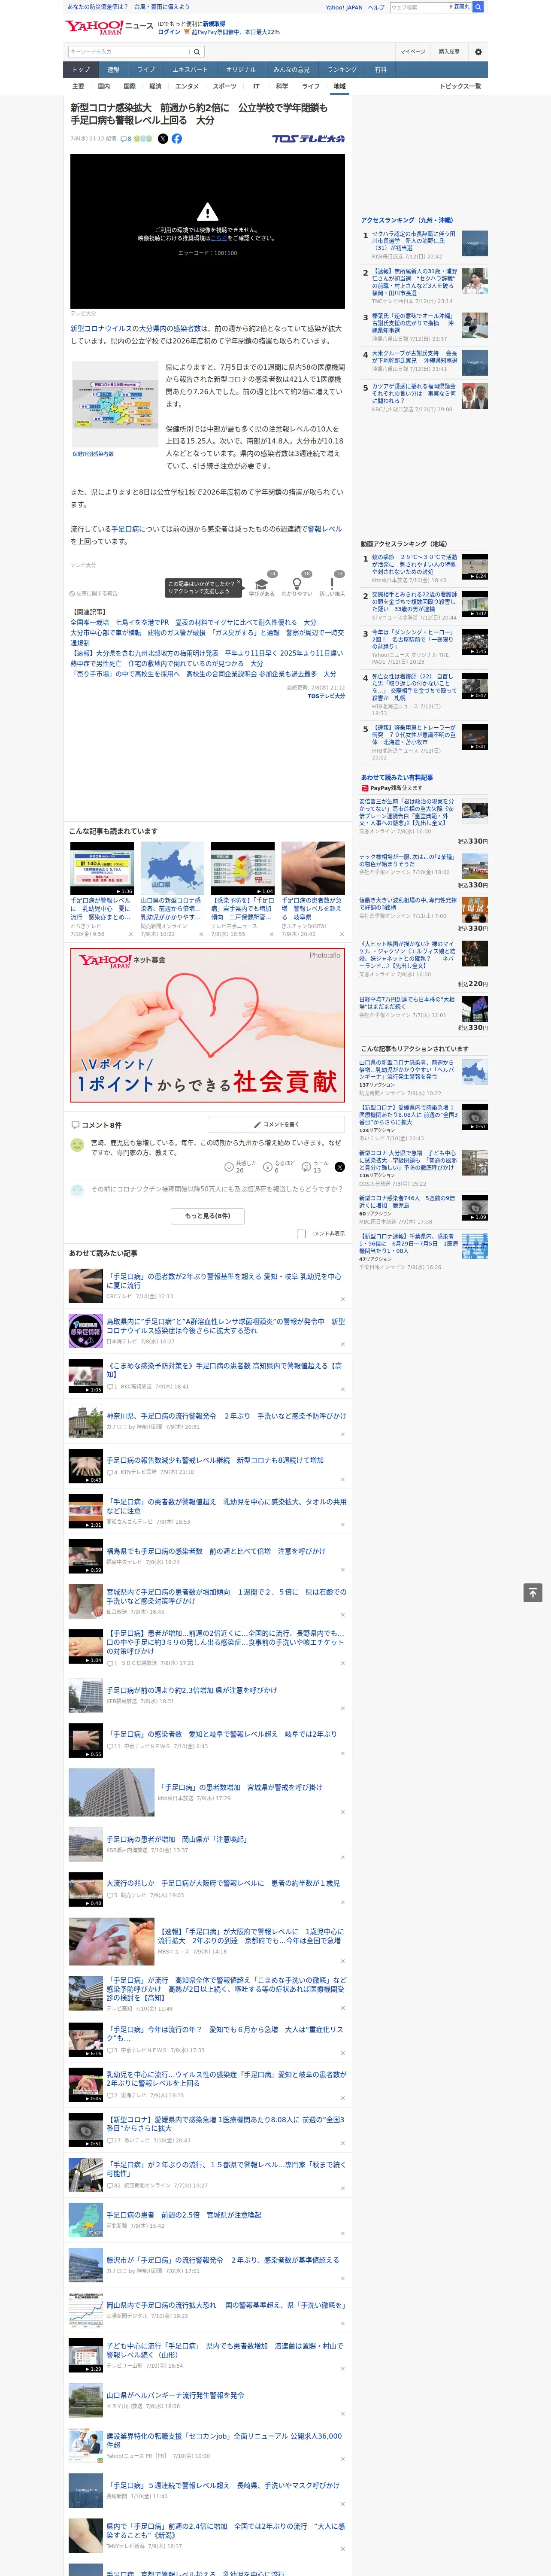Viewport: 551px width, 2576px height.
Task: Share the article on Facebook
Action: 177,139
